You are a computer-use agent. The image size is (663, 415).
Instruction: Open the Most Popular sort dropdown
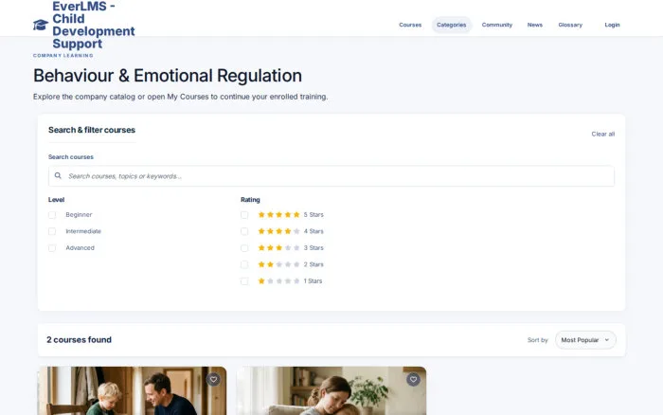[585, 340]
